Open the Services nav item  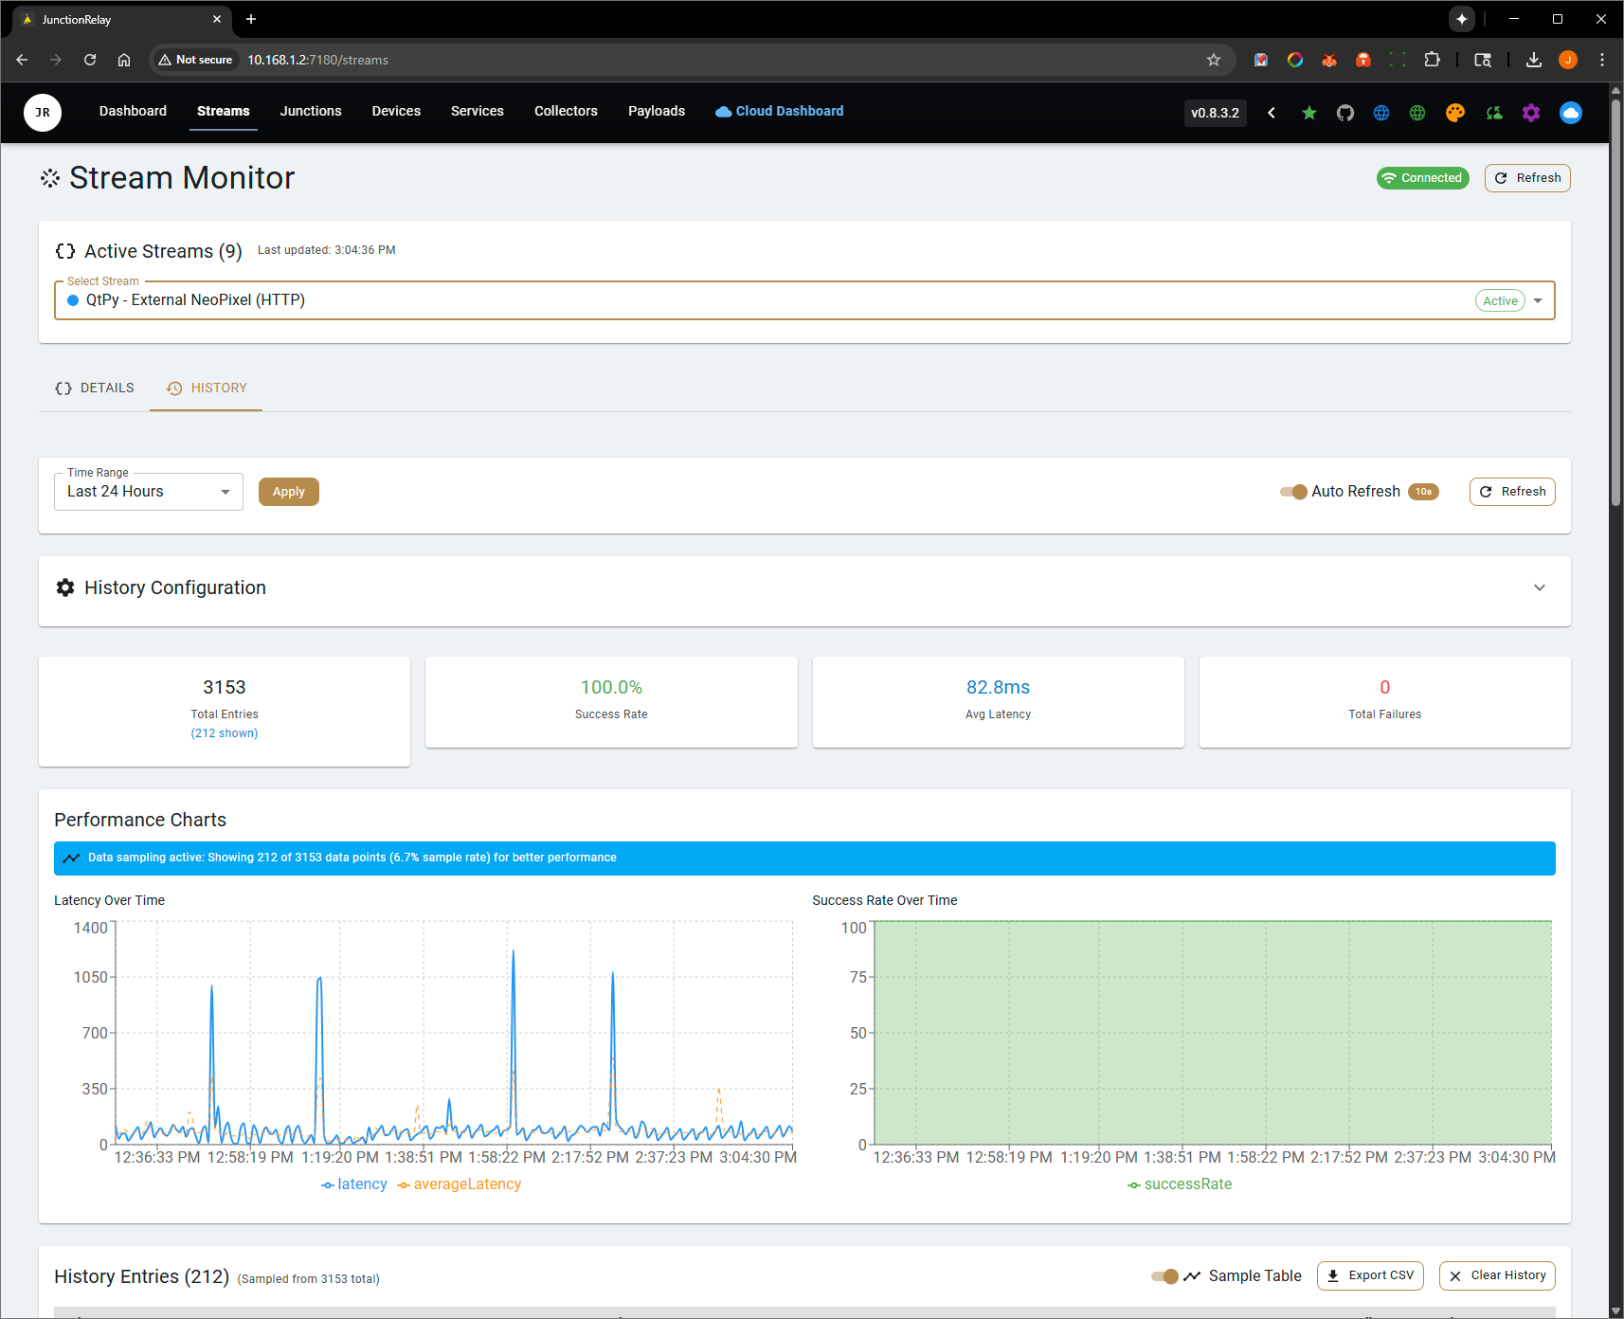[478, 111]
